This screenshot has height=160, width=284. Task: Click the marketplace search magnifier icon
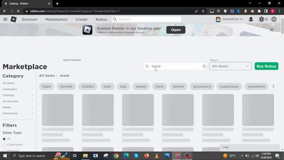click(147, 66)
